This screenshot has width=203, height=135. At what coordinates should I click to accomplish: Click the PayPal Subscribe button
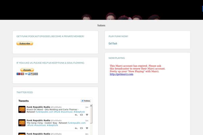[x=25, y=44]
